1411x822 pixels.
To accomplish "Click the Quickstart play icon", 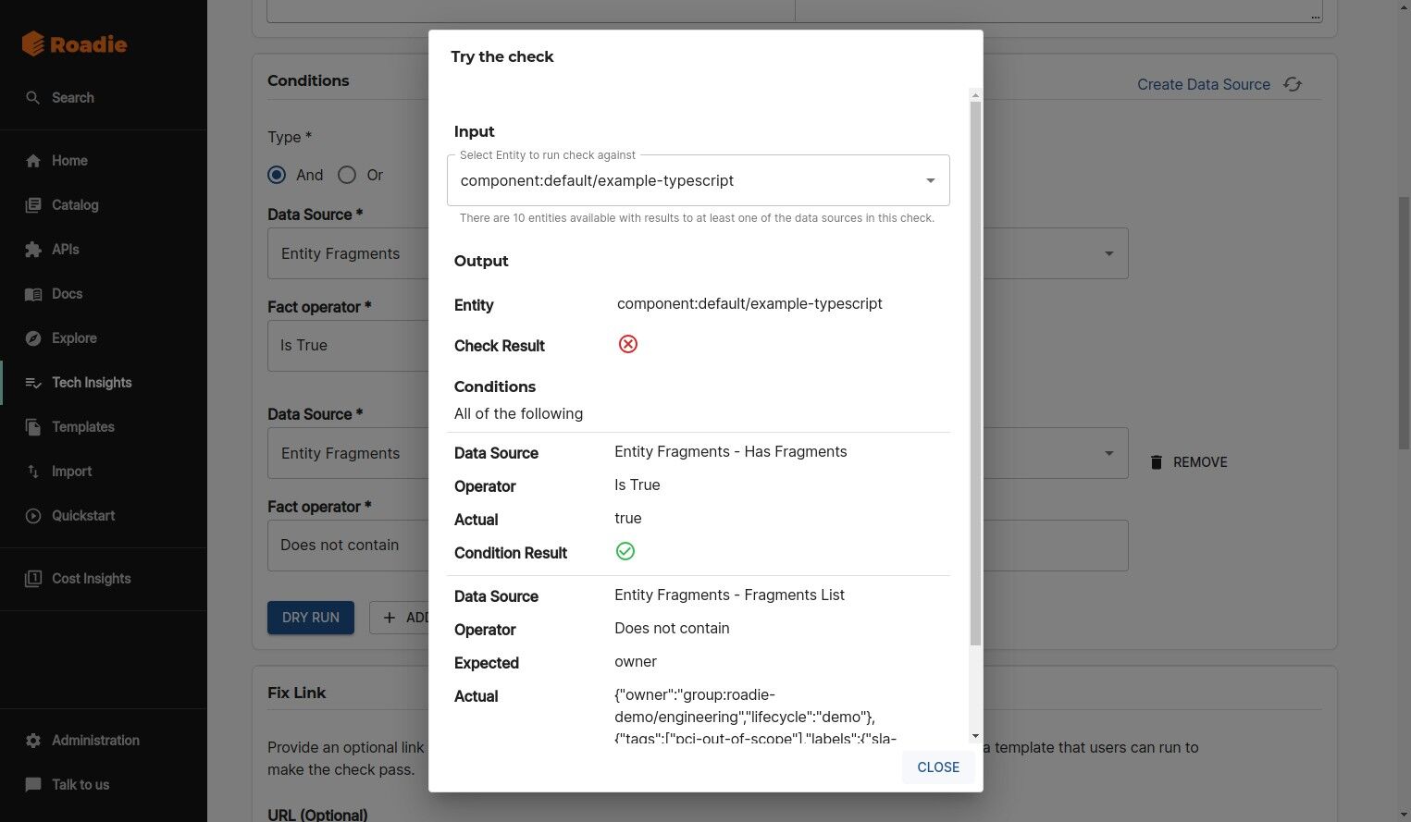I will pos(33,516).
